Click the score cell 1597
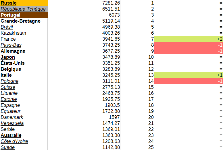 point(84,117)
